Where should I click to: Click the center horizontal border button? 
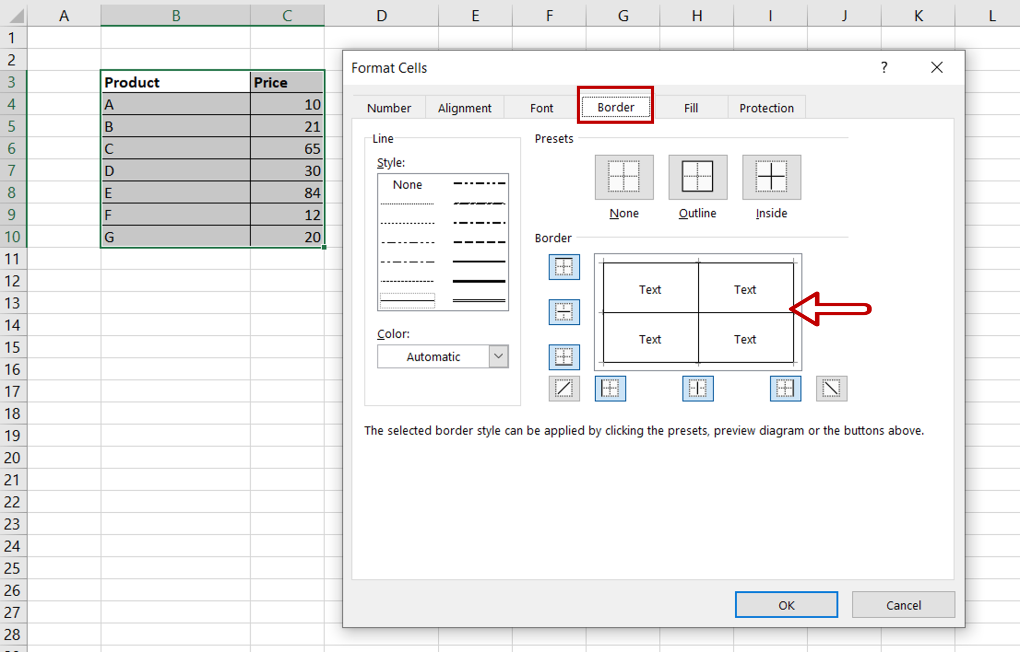(x=563, y=312)
